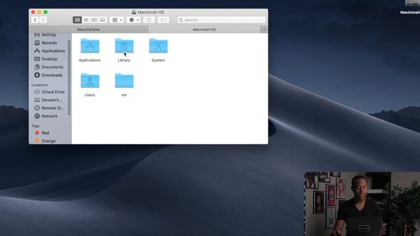This screenshot has width=420, height=236.
Task: Open the vm folder icon
Action: (124, 81)
